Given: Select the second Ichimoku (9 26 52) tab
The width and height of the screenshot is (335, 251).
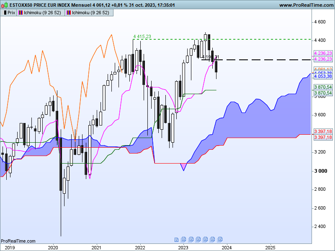Looking at the screenshot, I should pyautogui.click(x=89, y=13).
